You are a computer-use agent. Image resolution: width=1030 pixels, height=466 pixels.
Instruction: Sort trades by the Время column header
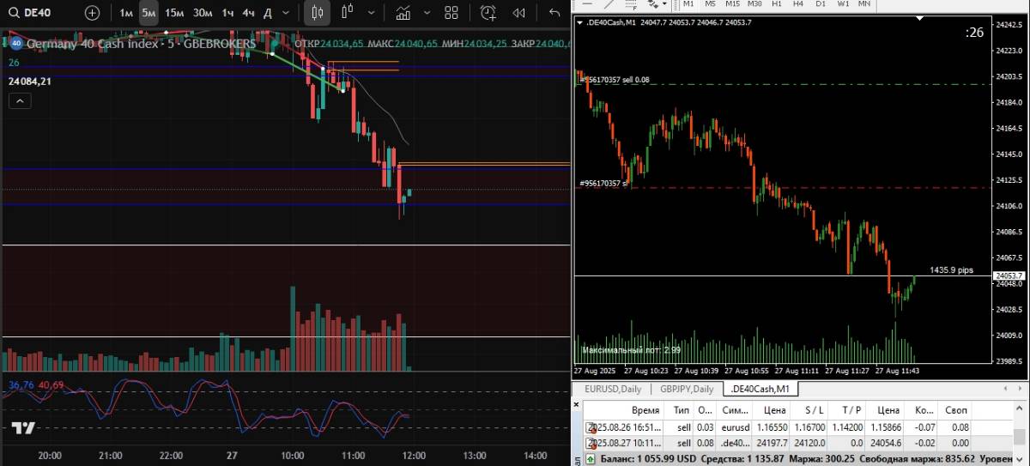click(x=645, y=410)
